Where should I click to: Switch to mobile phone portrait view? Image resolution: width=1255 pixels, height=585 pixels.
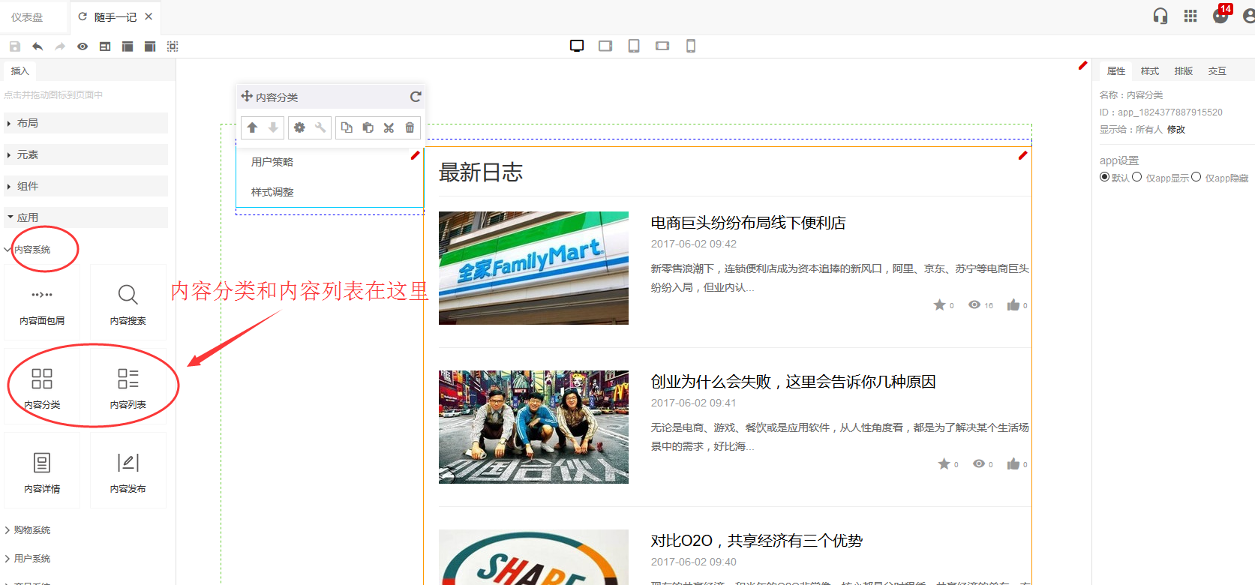(691, 46)
